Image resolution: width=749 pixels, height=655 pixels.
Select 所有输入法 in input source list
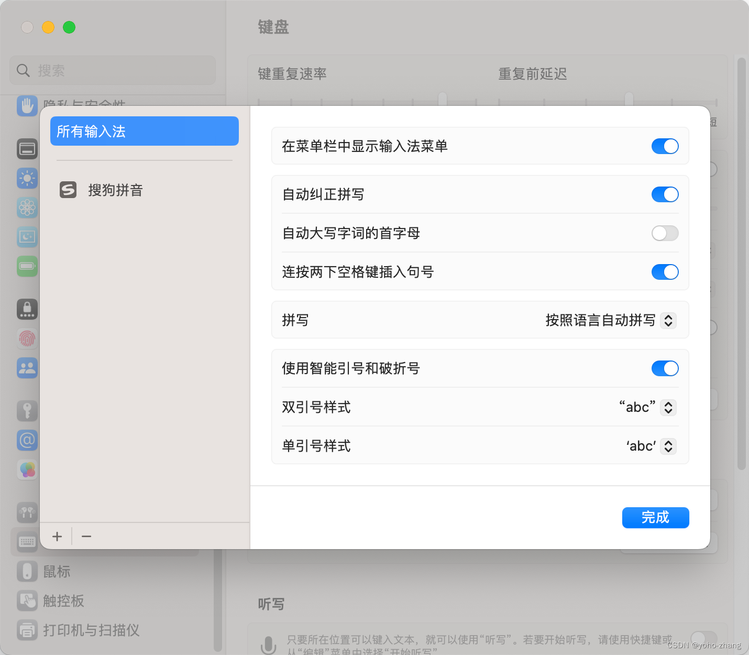pos(145,131)
